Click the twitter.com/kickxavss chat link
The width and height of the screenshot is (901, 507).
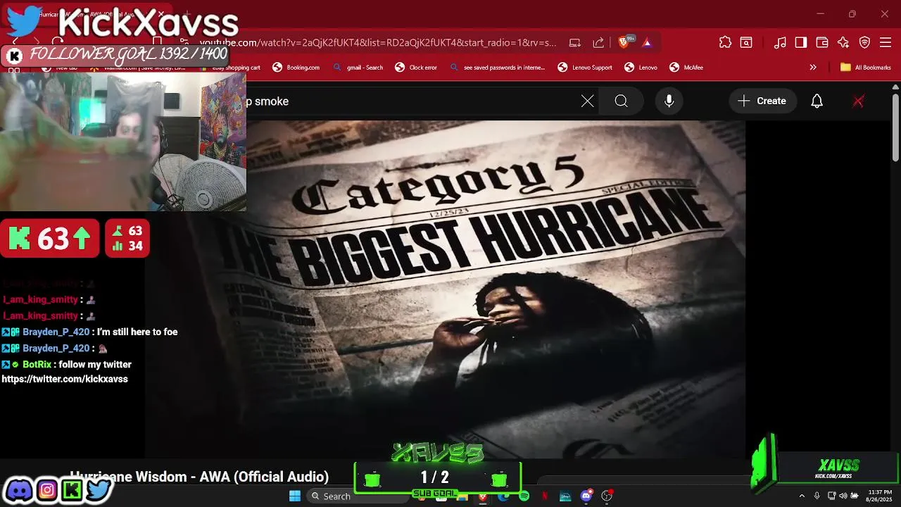click(x=65, y=379)
